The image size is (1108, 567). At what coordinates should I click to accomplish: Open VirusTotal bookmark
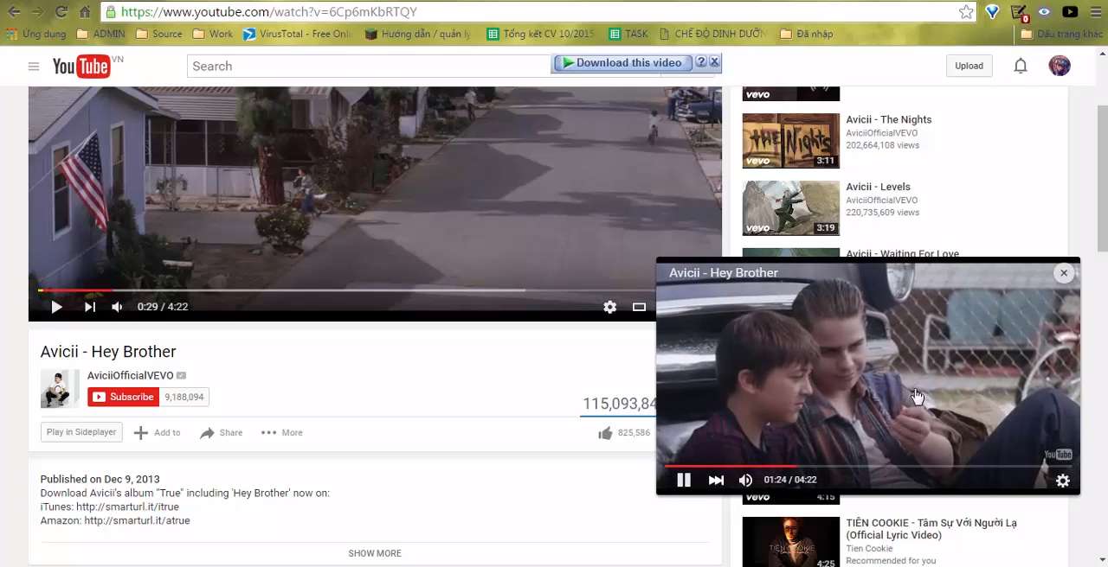[298, 34]
